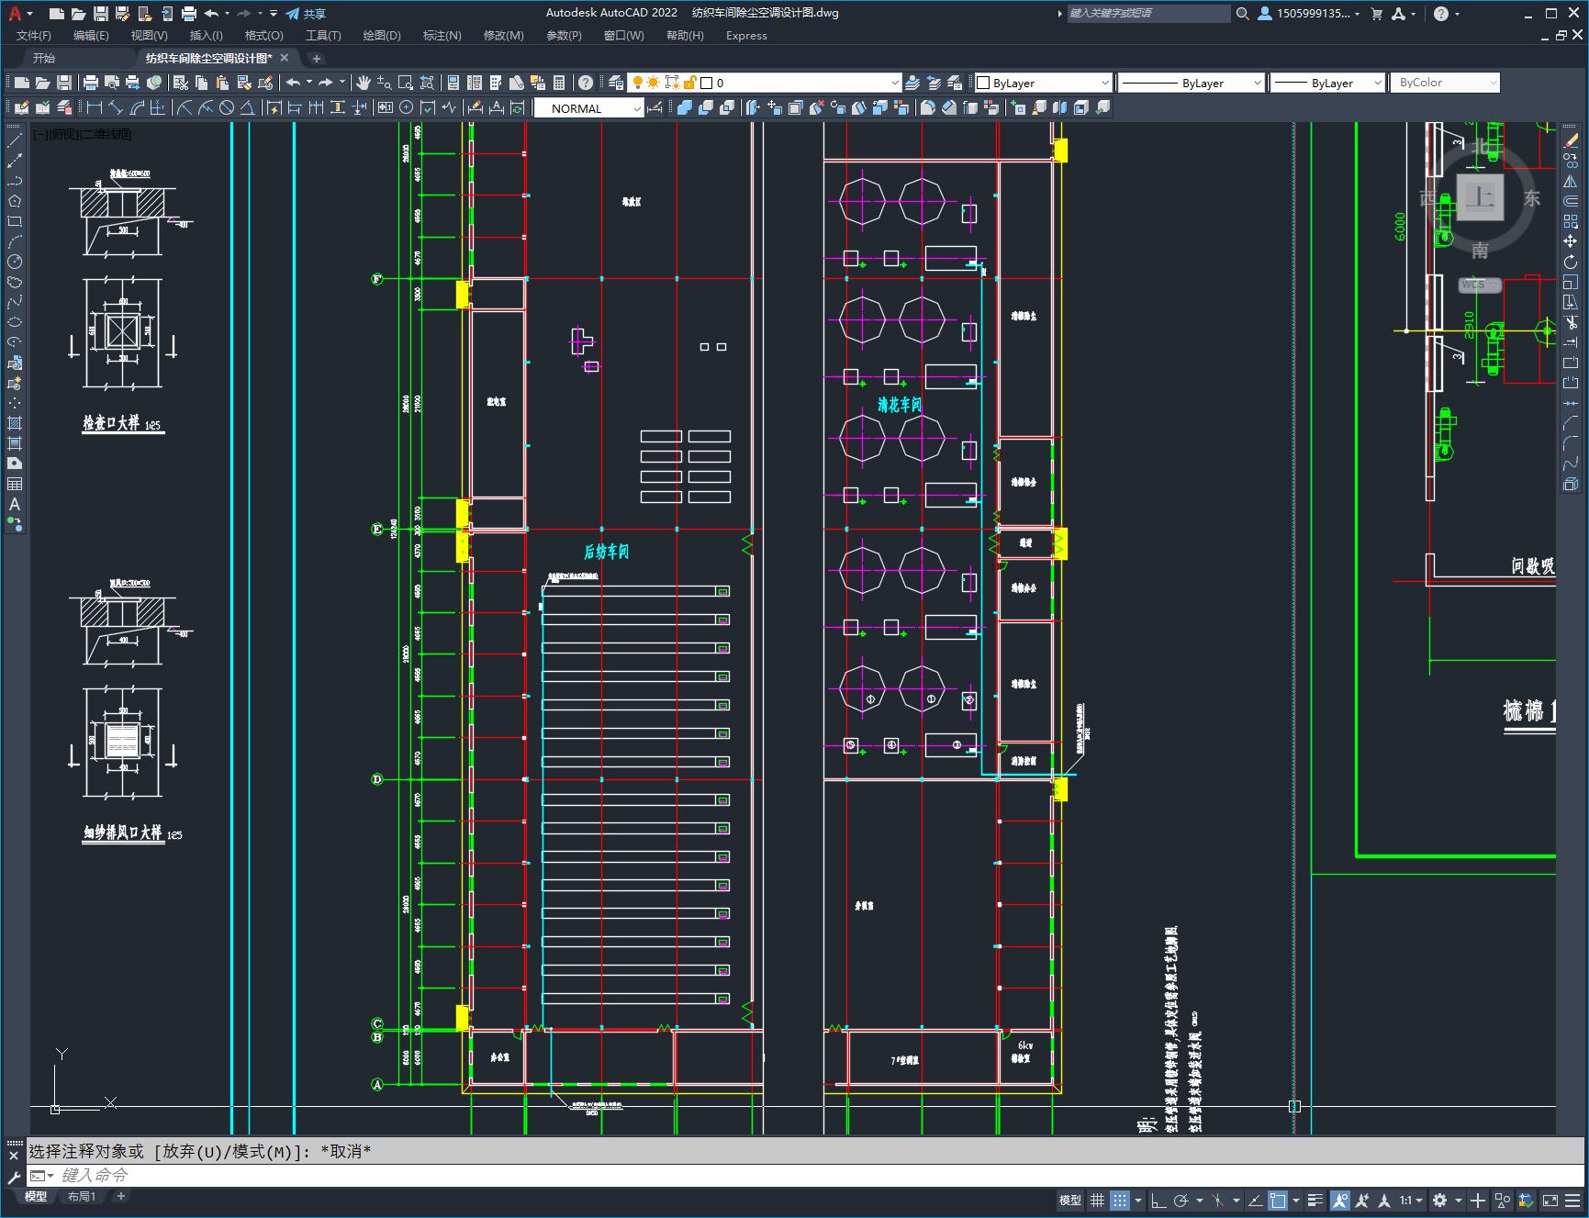Click the Tolerance dimension tool icon
This screenshot has width=1589, height=1218.
[385, 107]
